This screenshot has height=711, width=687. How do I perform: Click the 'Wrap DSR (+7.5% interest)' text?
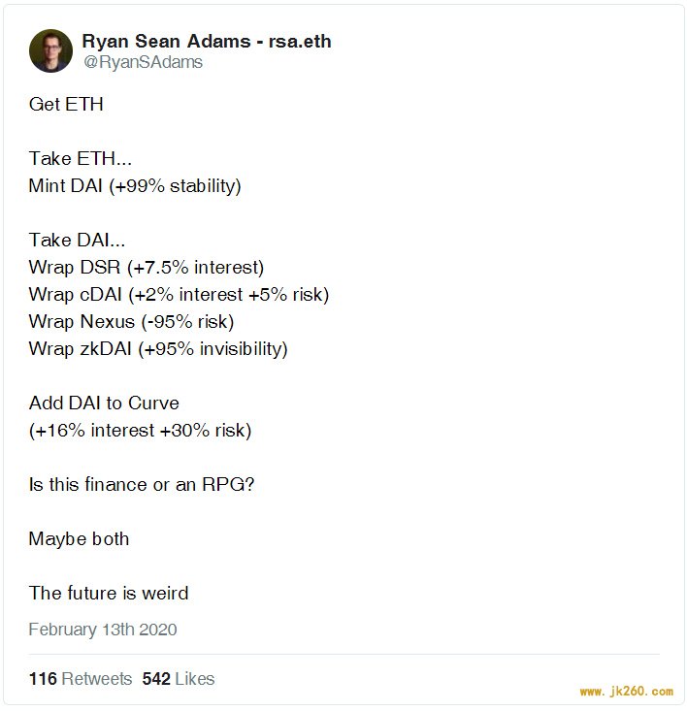[x=146, y=267]
